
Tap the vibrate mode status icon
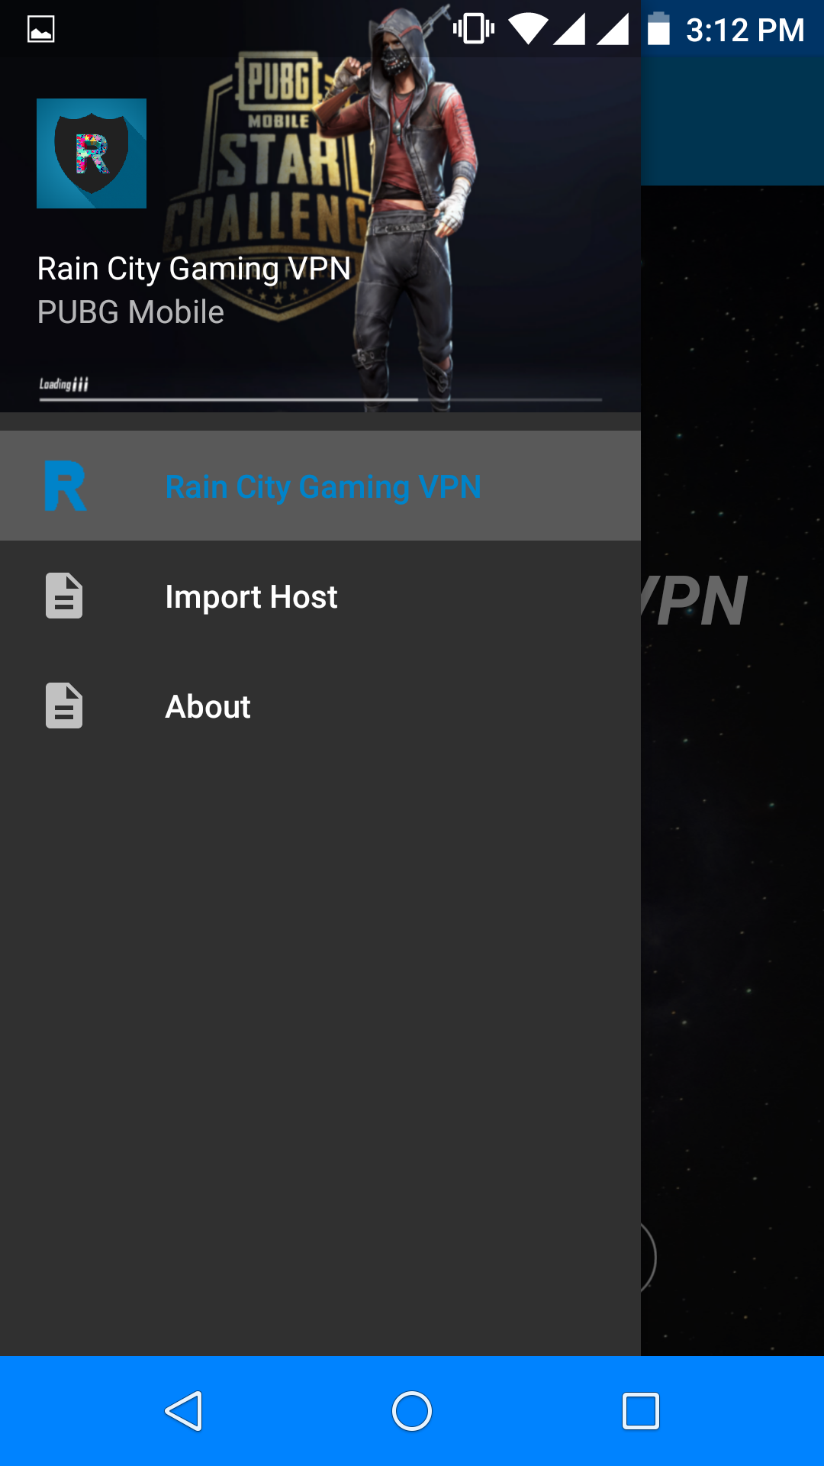coord(473,30)
